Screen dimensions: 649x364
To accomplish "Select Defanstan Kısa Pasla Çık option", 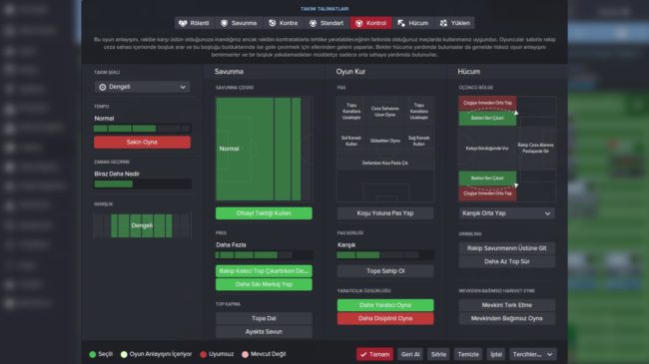I will [x=385, y=163].
